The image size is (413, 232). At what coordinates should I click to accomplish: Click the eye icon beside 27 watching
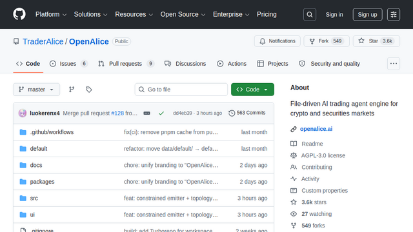tap(294, 214)
